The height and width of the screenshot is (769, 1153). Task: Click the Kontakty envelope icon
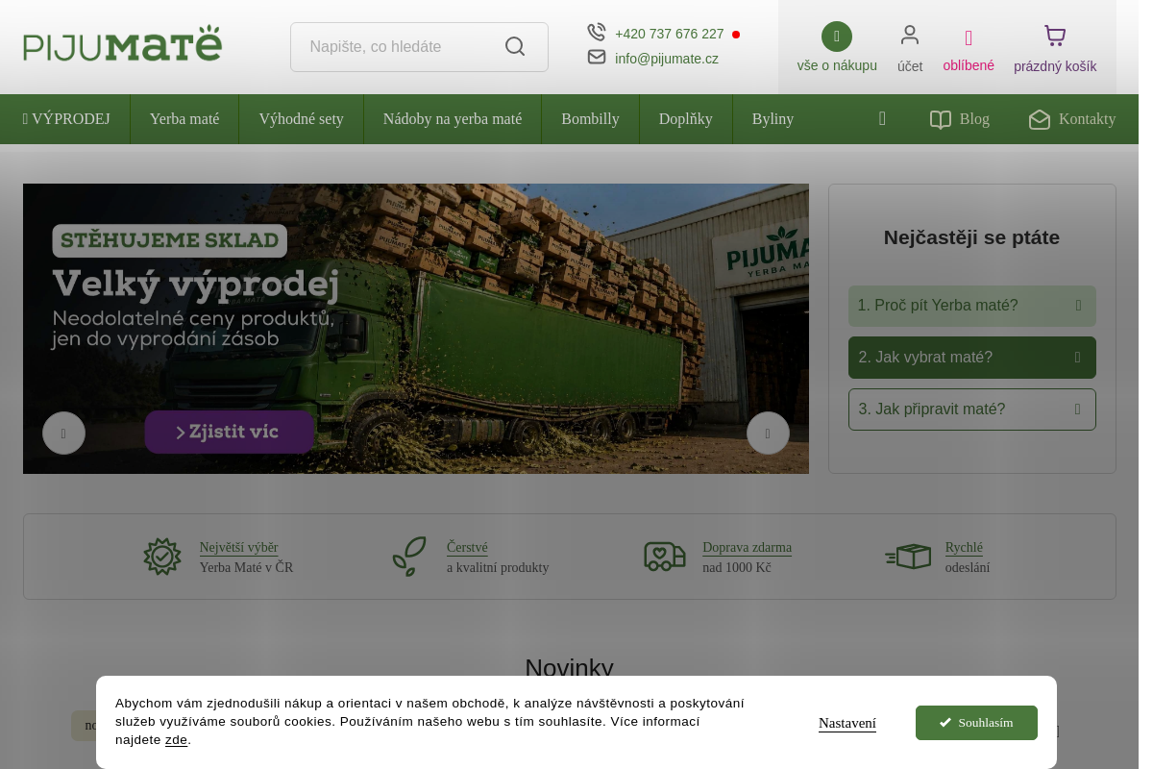coord(1040,120)
